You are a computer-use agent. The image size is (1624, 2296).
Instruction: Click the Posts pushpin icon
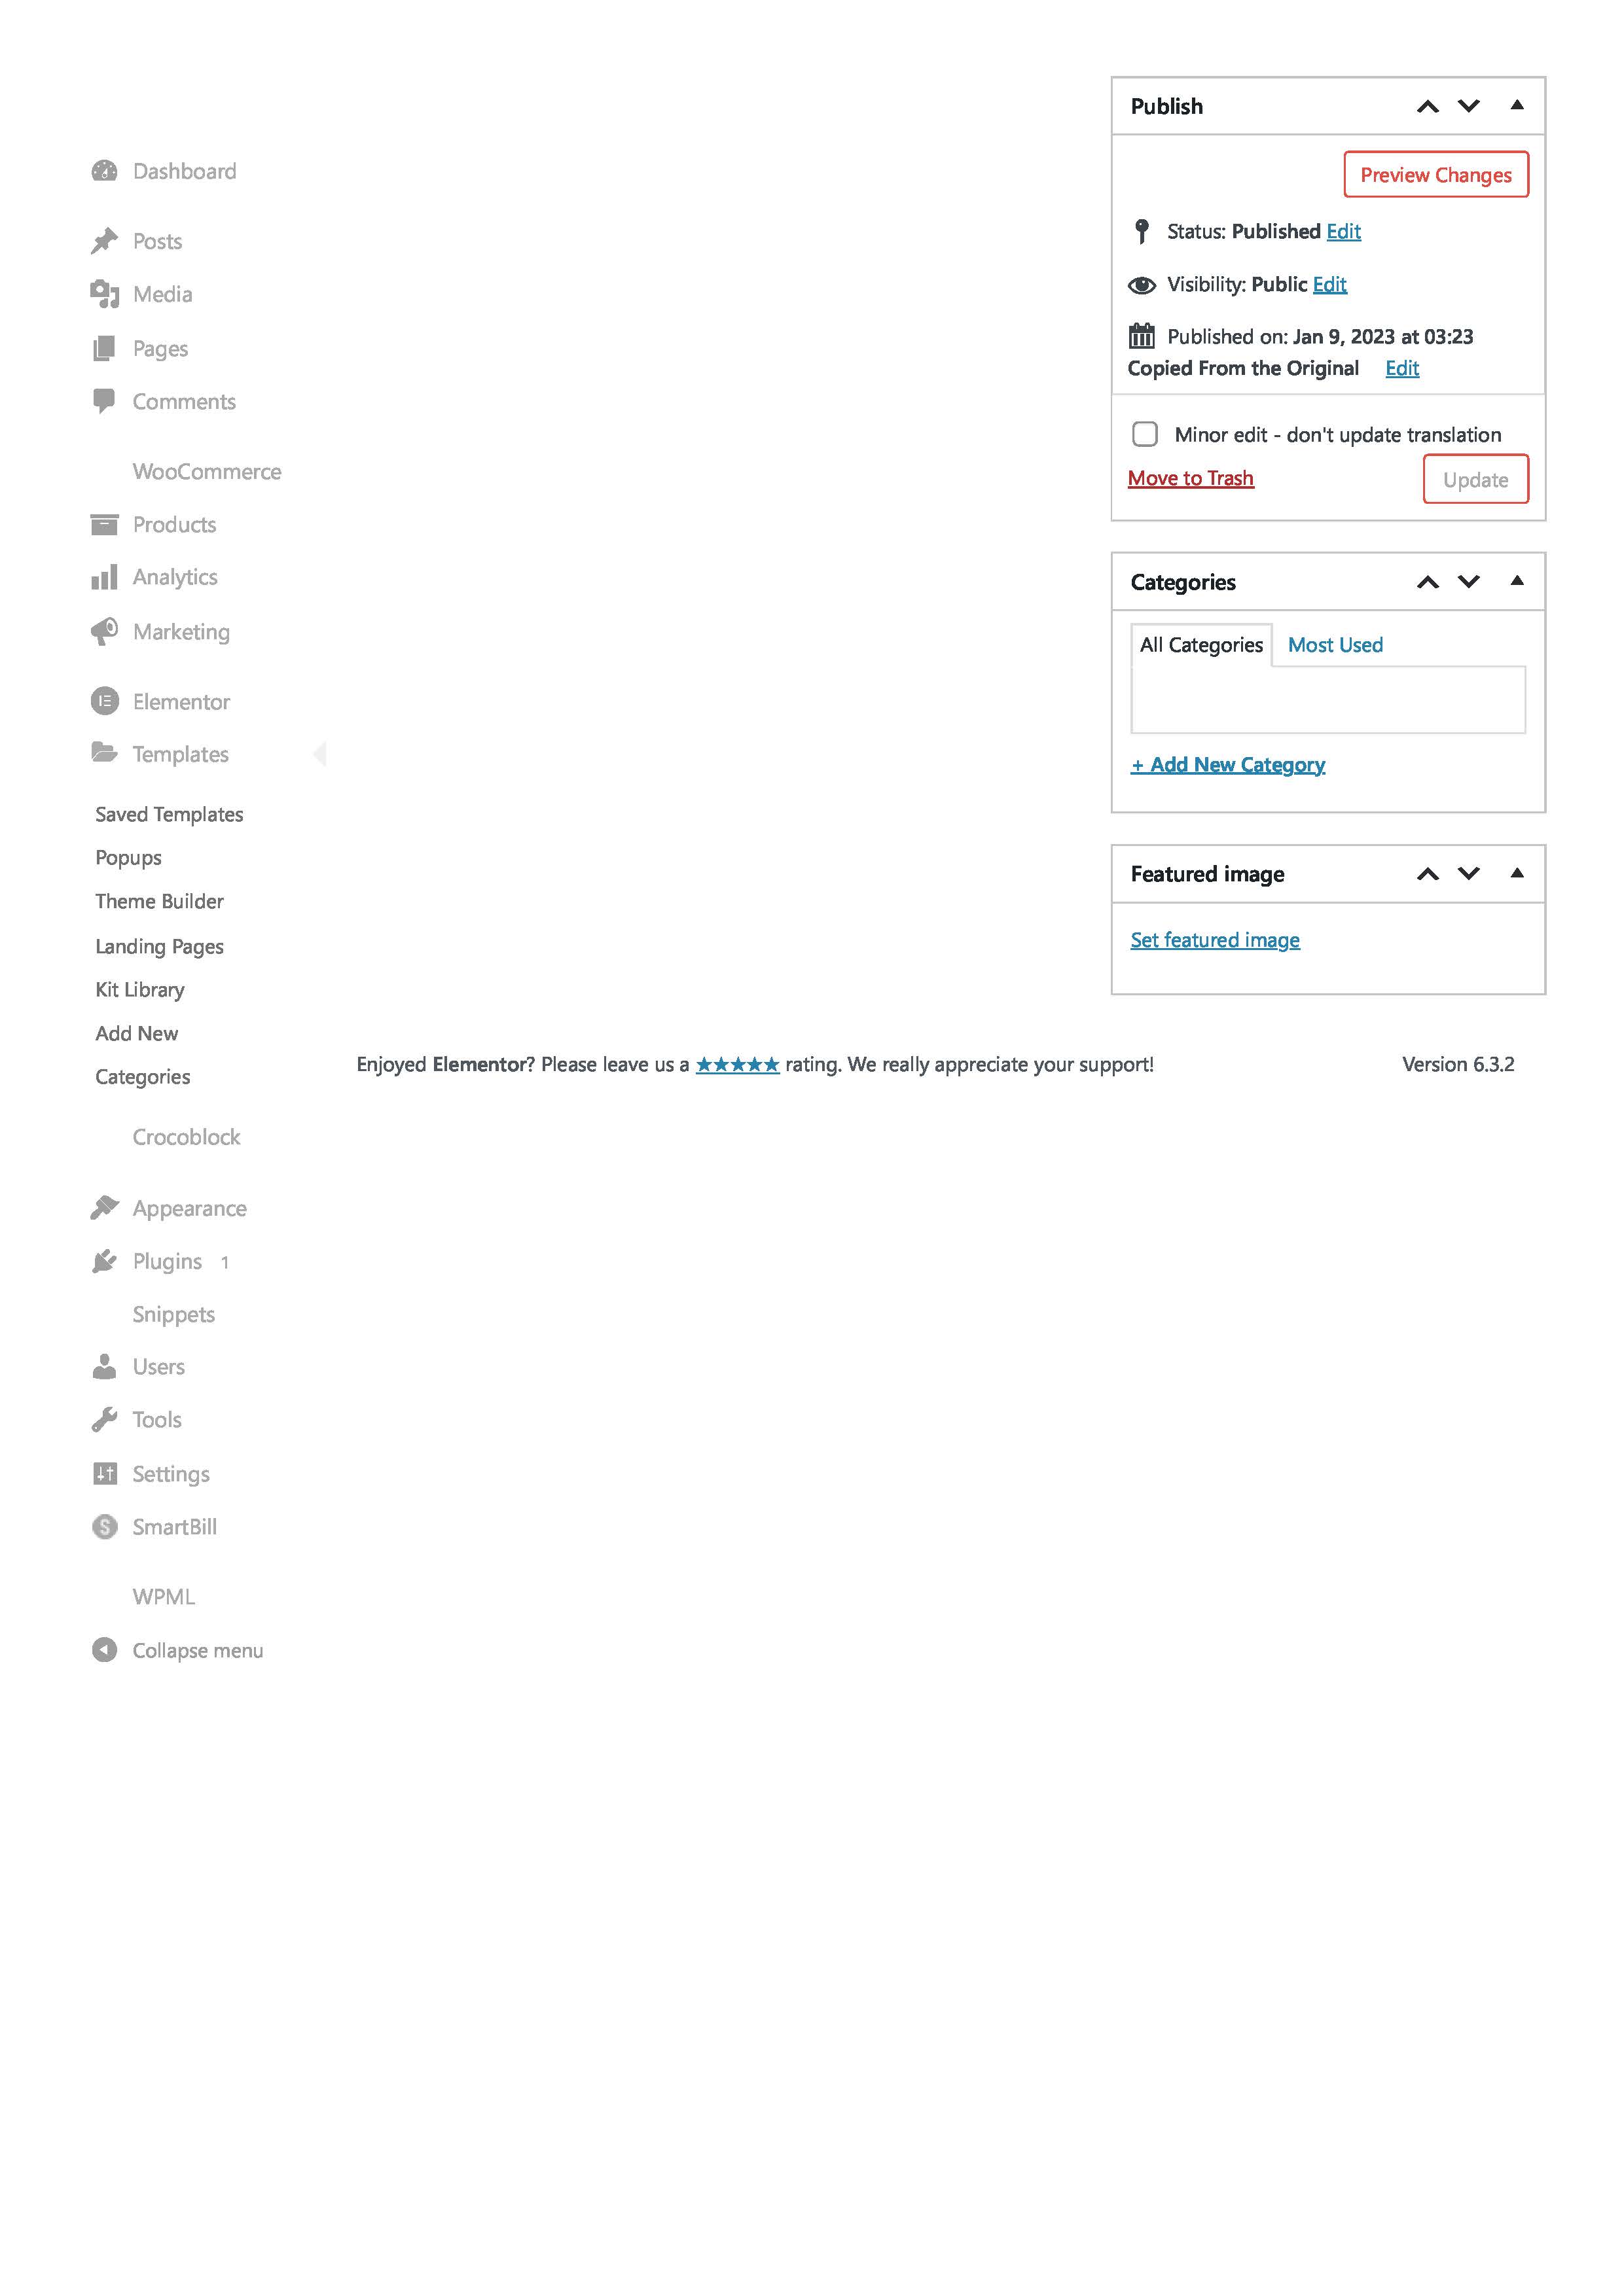(104, 241)
